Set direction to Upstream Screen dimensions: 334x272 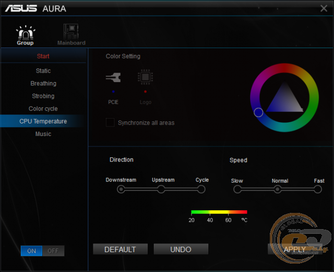point(161,189)
